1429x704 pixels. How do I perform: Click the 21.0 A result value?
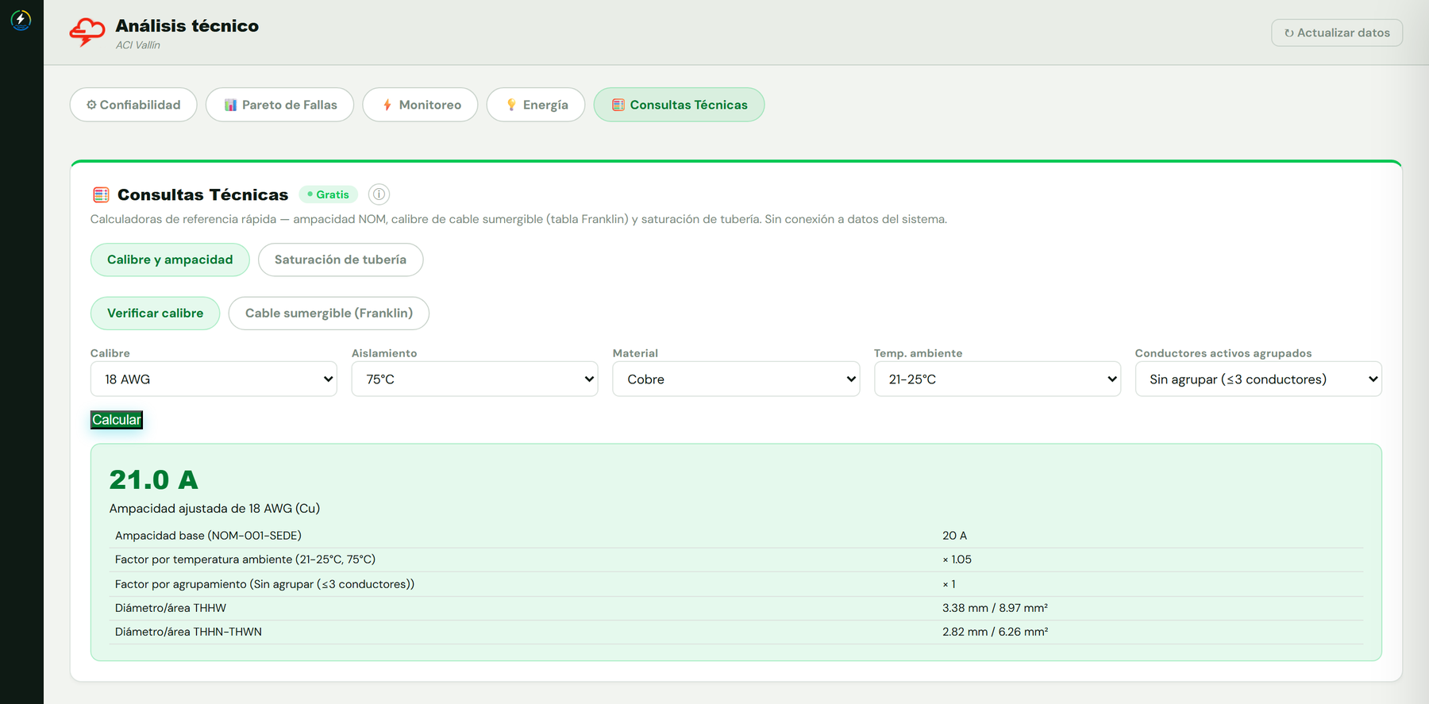pyautogui.click(x=154, y=479)
